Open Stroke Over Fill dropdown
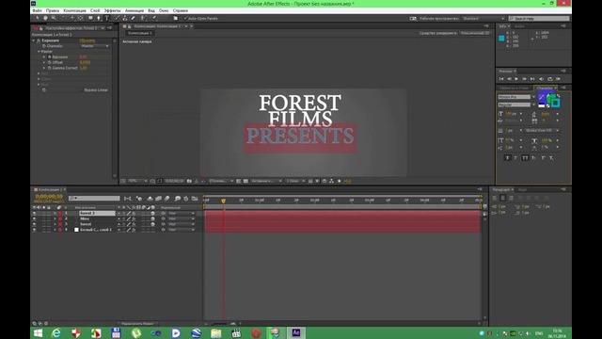This screenshot has height=339, width=602. [x=542, y=131]
